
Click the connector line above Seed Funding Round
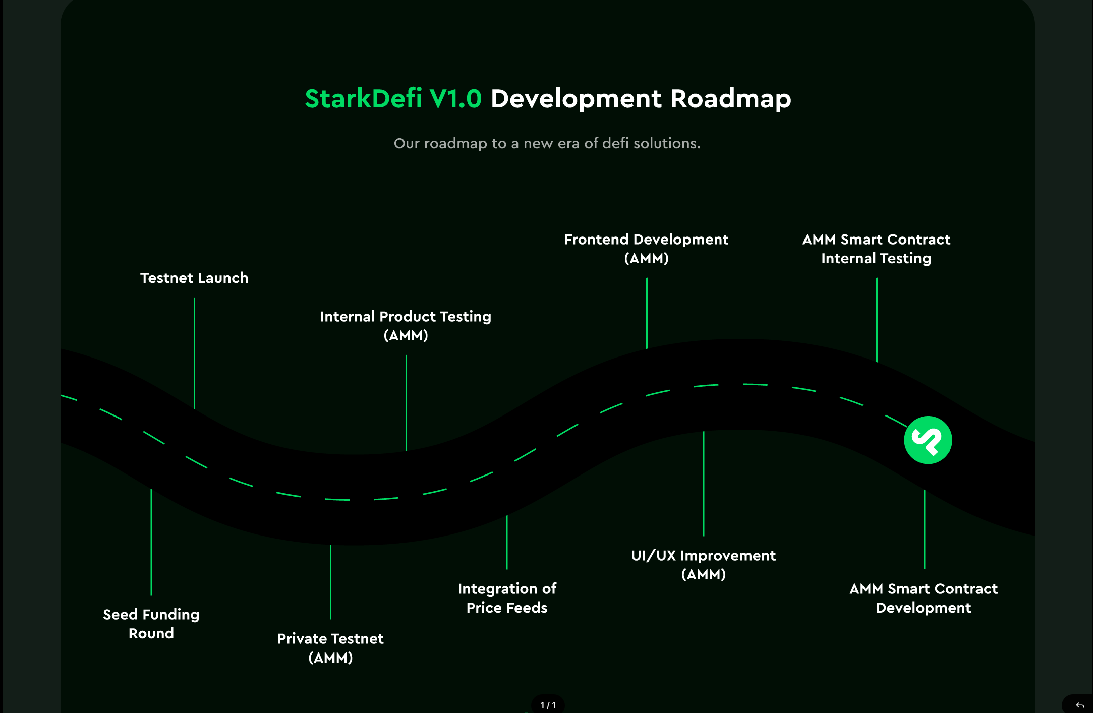(151, 542)
